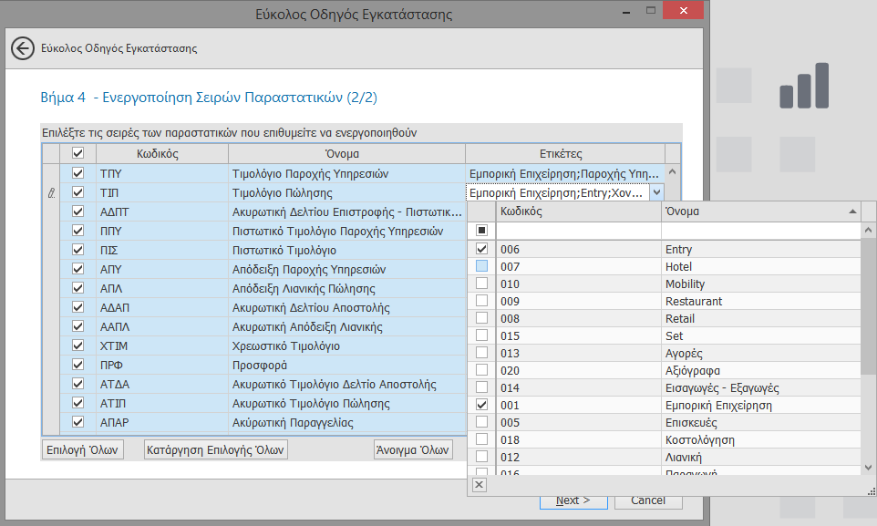
Task: Check tag 018 Κοστολόγηση checkbox
Action: coord(481,439)
